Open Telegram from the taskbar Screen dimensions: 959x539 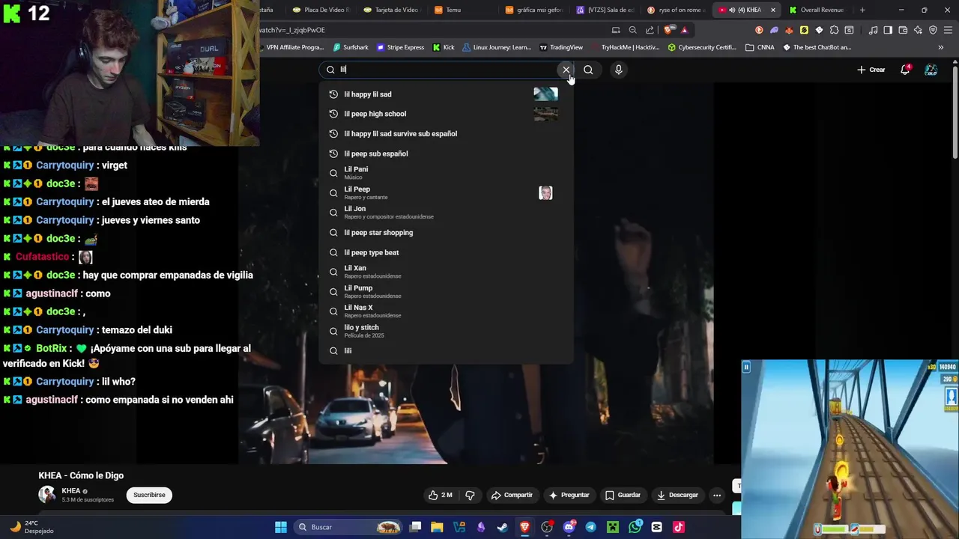(590, 527)
